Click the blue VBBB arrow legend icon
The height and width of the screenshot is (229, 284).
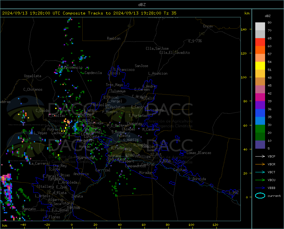pyautogui.click(x=260, y=188)
